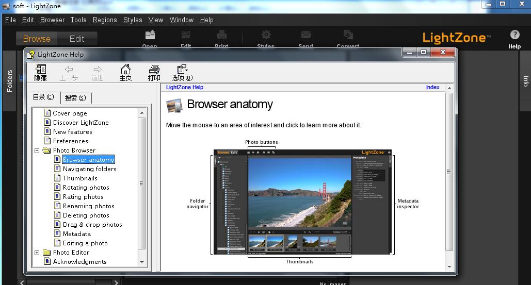Switch to Edit mode
Viewport: 531px width, 285px height.
tap(77, 39)
